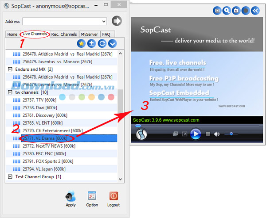Select channel 25791. FOX Sports 2 [600k]

tap(48, 161)
